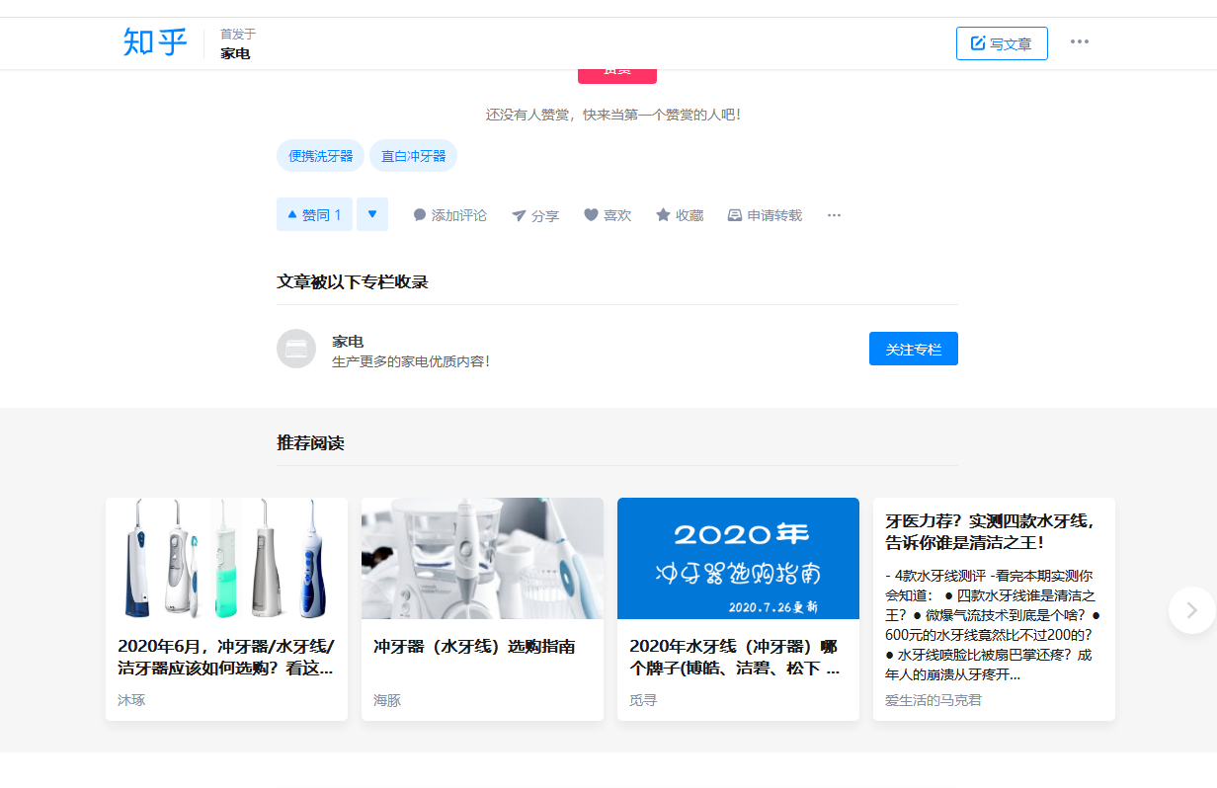This screenshot has height=788, width=1217.
Task: Click the 推荐阅读 section heading
Action: 310,442
